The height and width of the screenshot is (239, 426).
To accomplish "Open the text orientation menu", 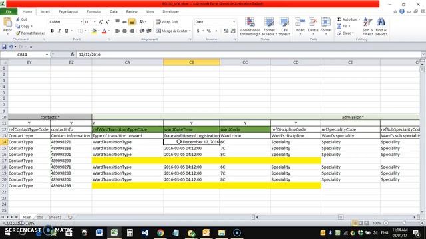I will [x=142, y=22].
